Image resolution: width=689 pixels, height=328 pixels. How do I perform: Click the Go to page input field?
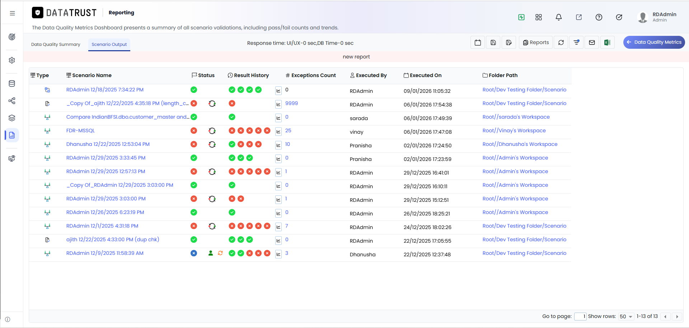[x=580, y=317]
